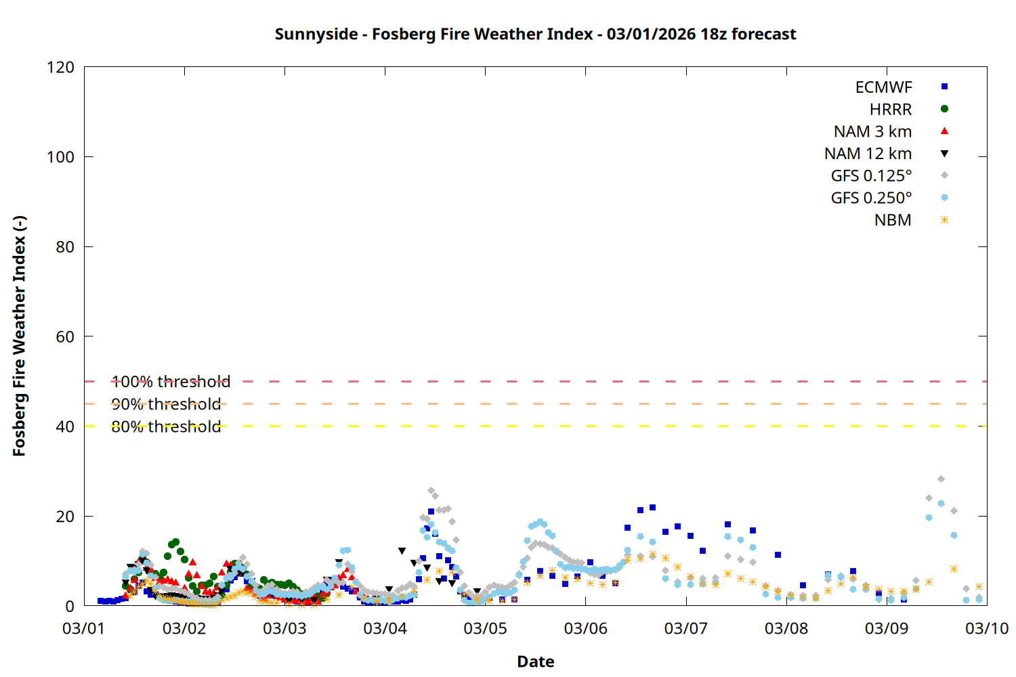Click the 'Date' x-axis title
The height and width of the screenshot is (677, 1016).
(x=535, y=661)
